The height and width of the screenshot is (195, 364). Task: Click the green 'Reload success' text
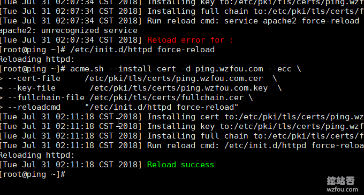180,165
